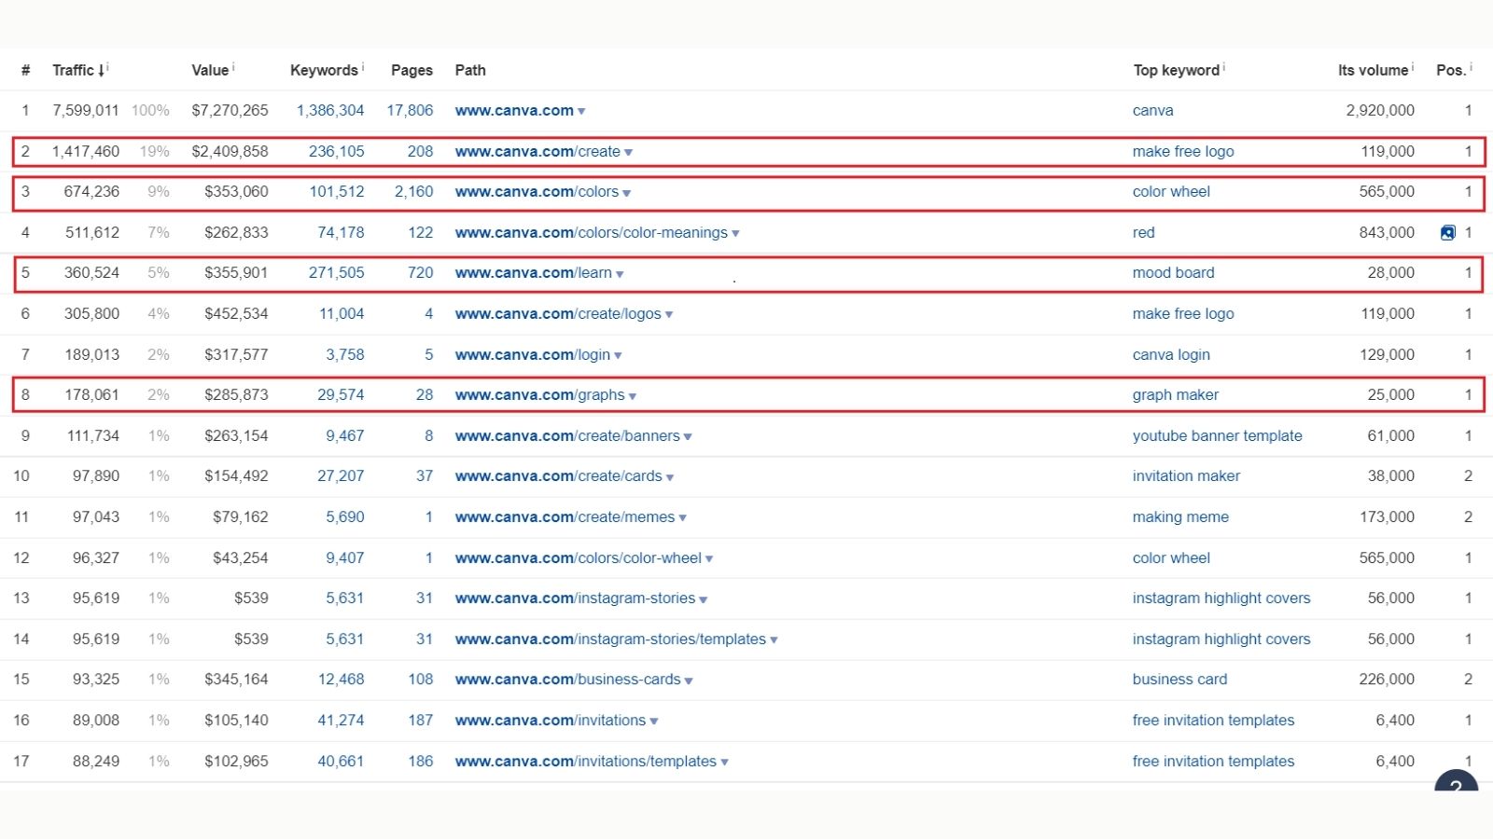The height and width of the screenshot is (839, 1493).
Task: Click keywords count 271,505 link
Action: pyautogui.click(x=337, y=272)
